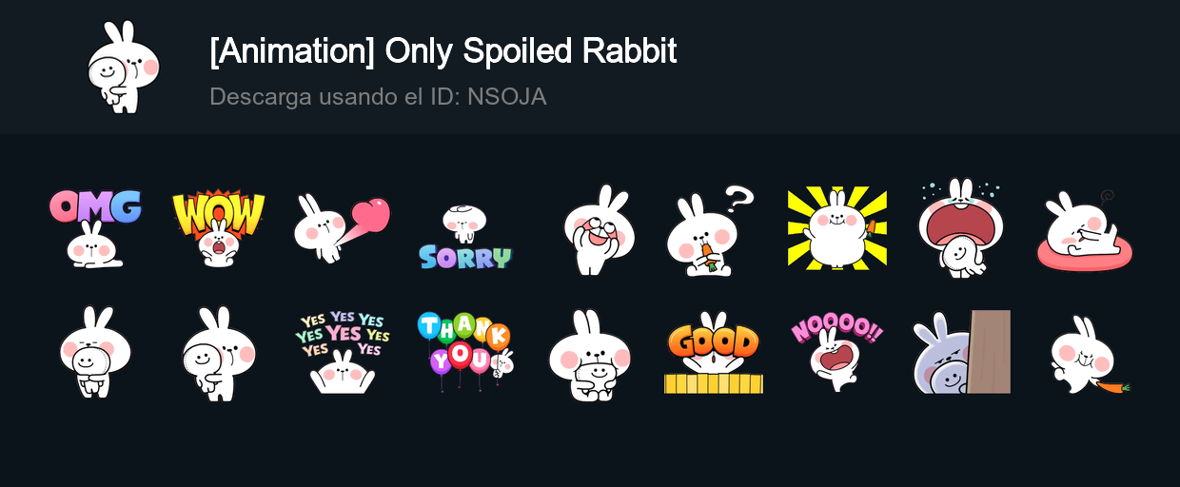The width and height of the screenshot is (1180, 487).
Task: Select the NOOOO!! screaming rabbit sticker
Action: pos(836,353)
